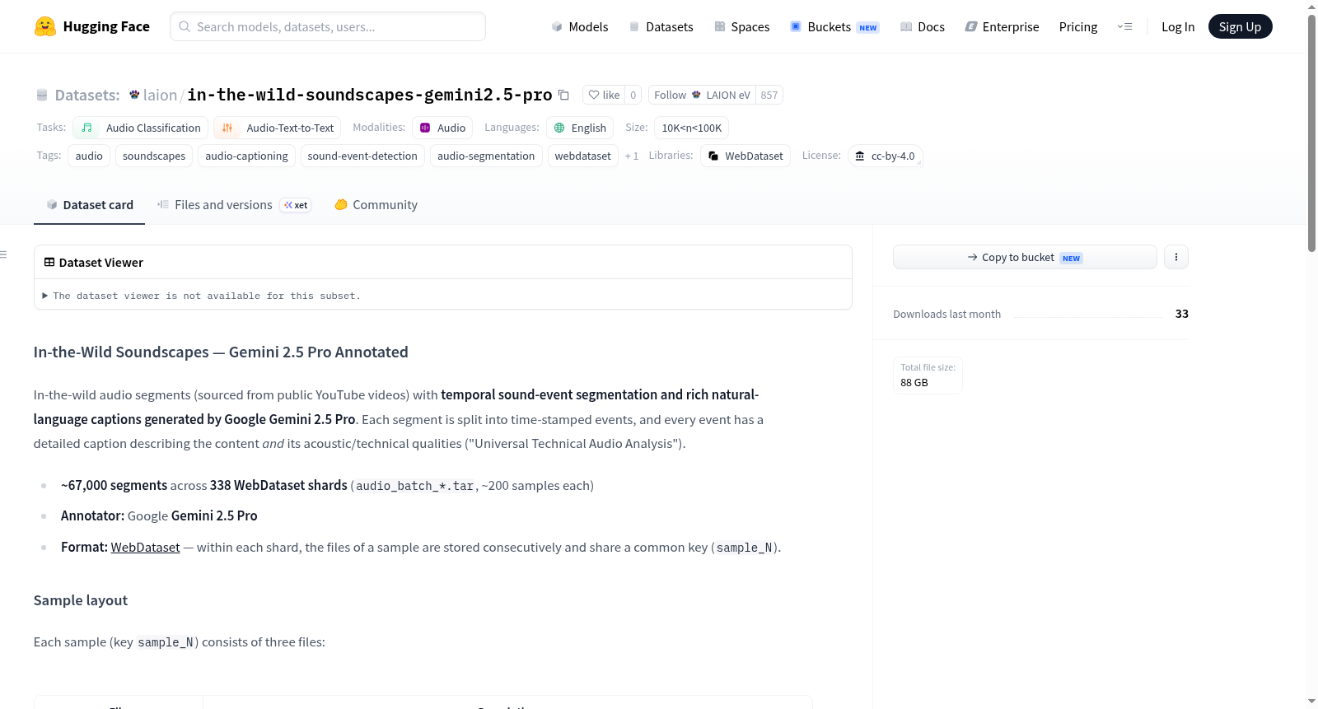Copy the dataset name with the copy icon

[x=563, y=95]
